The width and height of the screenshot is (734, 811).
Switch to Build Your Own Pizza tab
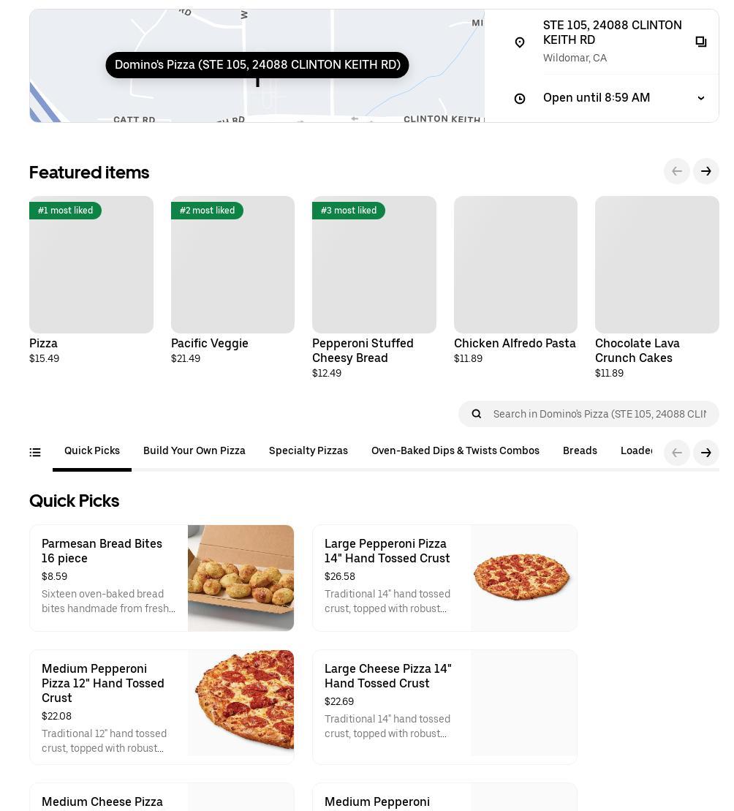point(194,451)
